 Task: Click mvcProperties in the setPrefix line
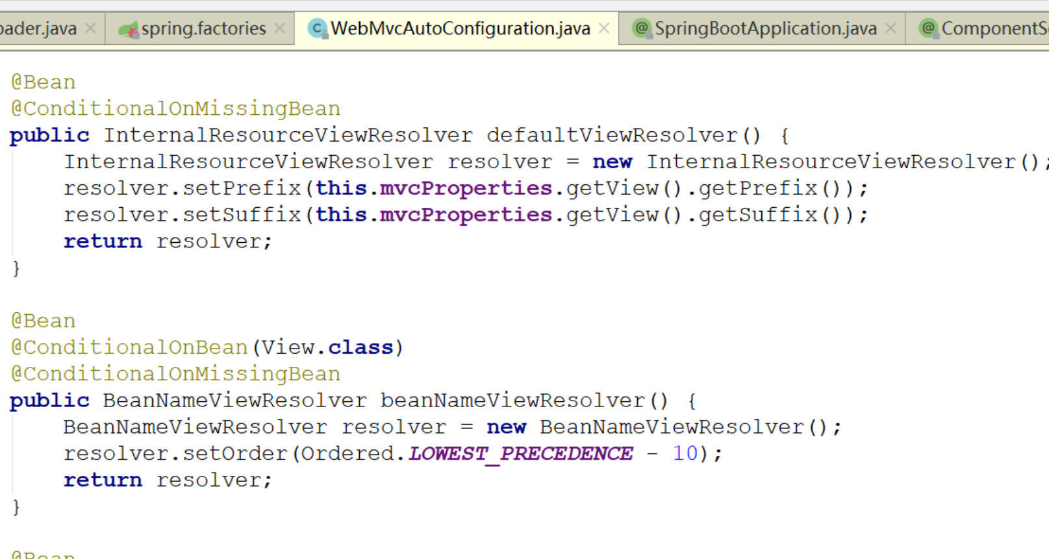[x=466, y=188]
